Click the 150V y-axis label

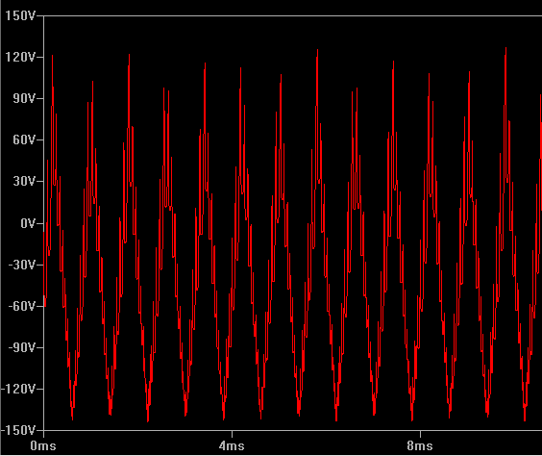click(x=20, y=15)
